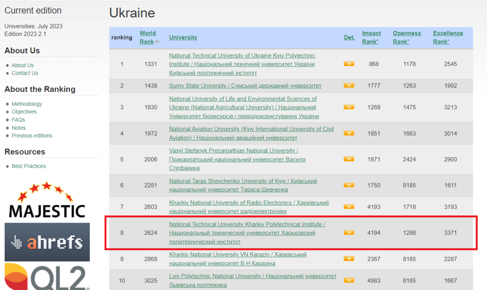Open the Contact Us link

(25, 73)
